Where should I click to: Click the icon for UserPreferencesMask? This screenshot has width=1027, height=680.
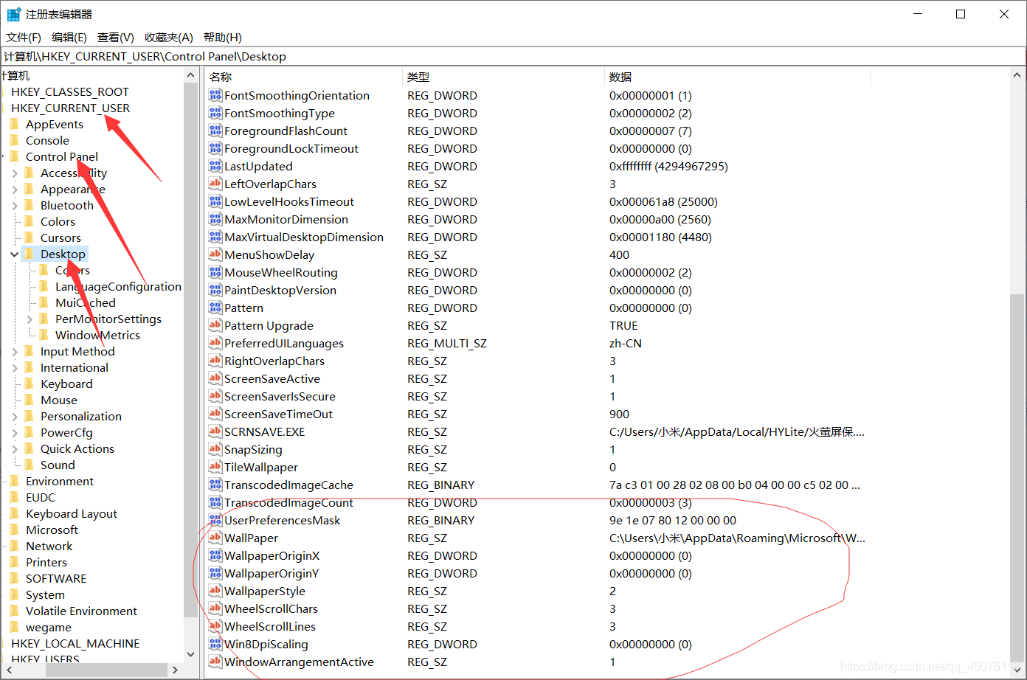(215, 520)
